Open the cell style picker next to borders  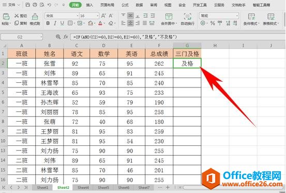click(x=80, y=23)
